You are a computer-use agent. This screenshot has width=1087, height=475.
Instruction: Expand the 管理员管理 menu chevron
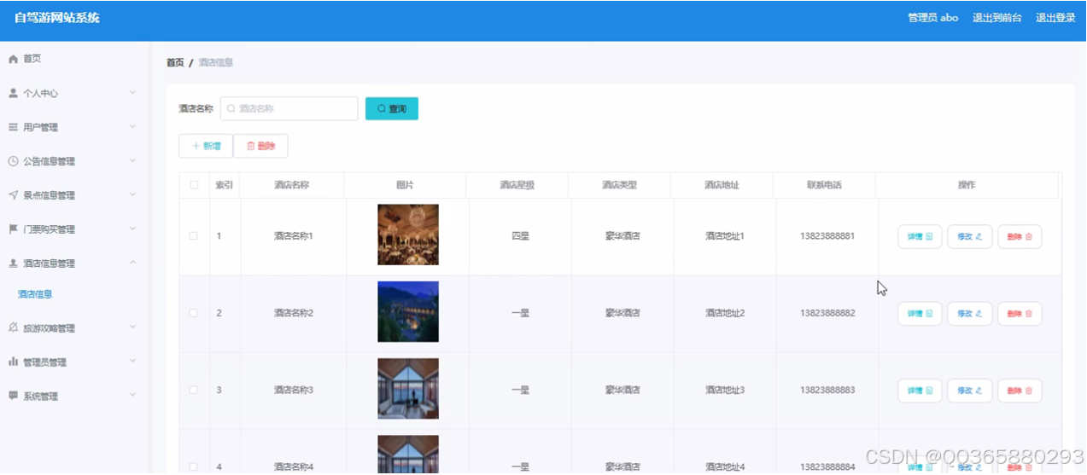point(132,362)
